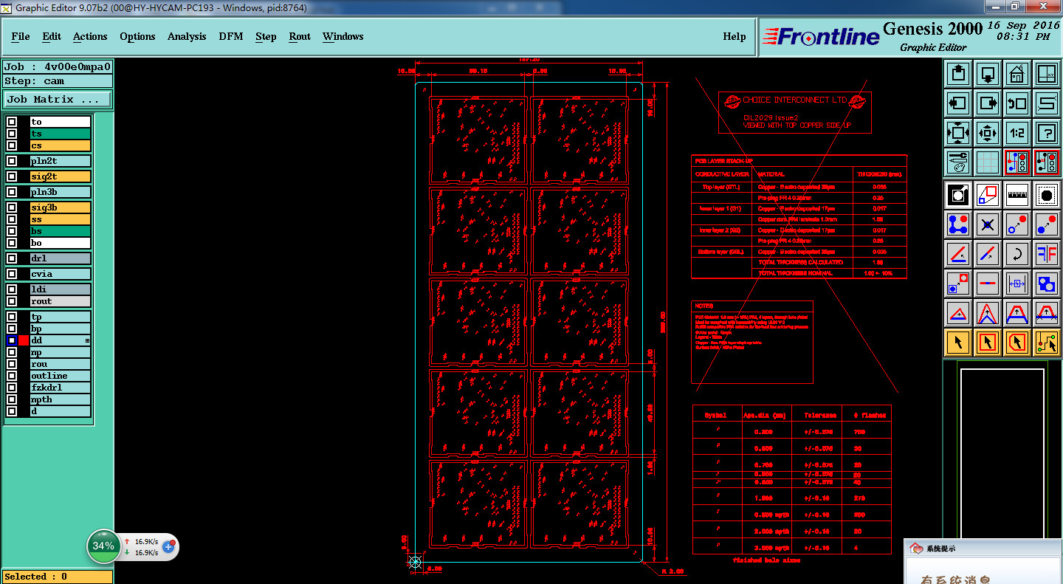Click the red color swatch of dd layer
This screenshot has width=1063, height=584.
[x=24, y=340]
